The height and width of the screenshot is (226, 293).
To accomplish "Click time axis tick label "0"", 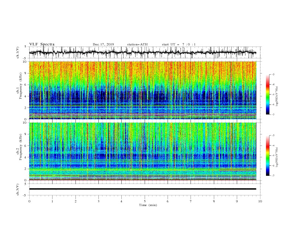I will click(x=29, y=201).
